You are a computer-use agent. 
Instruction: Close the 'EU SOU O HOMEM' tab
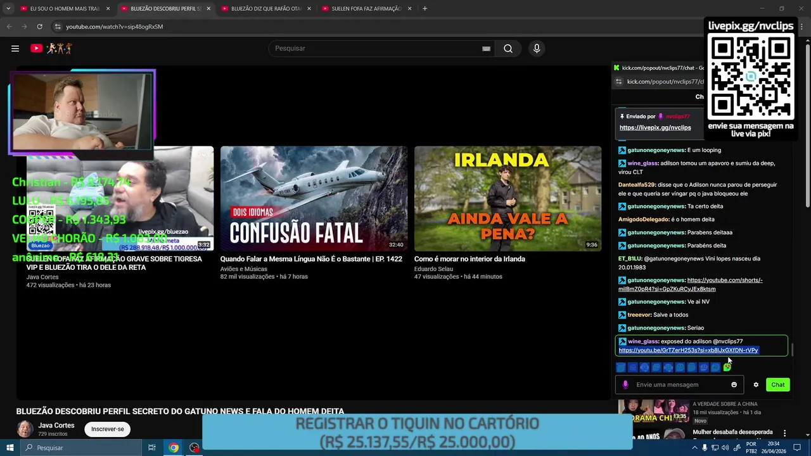coord(108,9)
